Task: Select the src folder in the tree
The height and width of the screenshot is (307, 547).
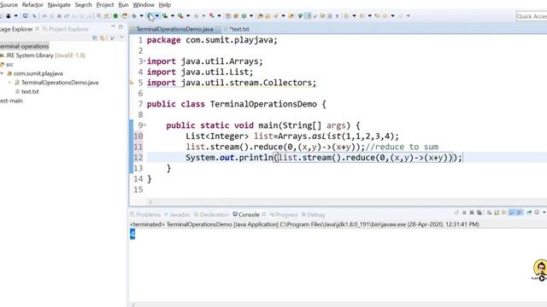Action: (9, 65)
